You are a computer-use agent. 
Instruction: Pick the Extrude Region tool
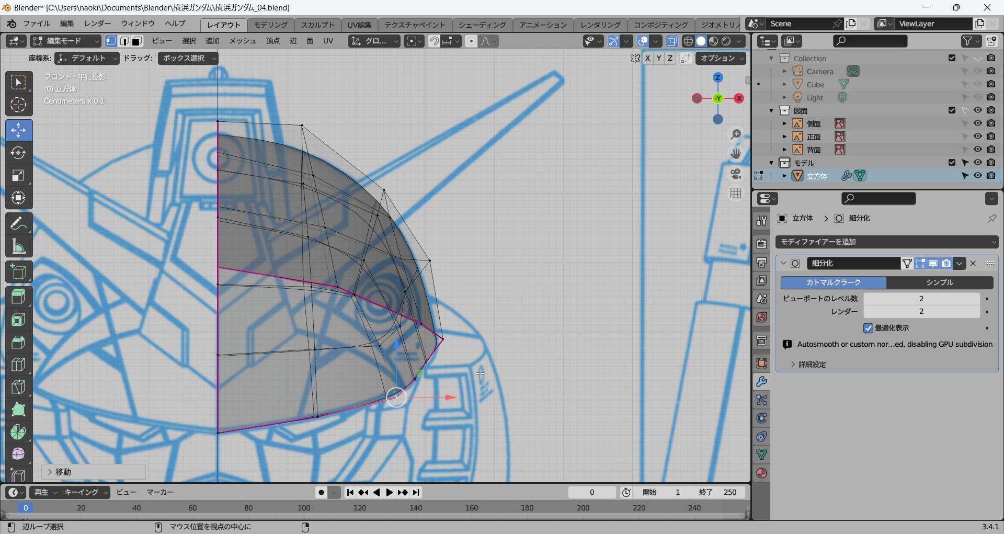(18, 297)
